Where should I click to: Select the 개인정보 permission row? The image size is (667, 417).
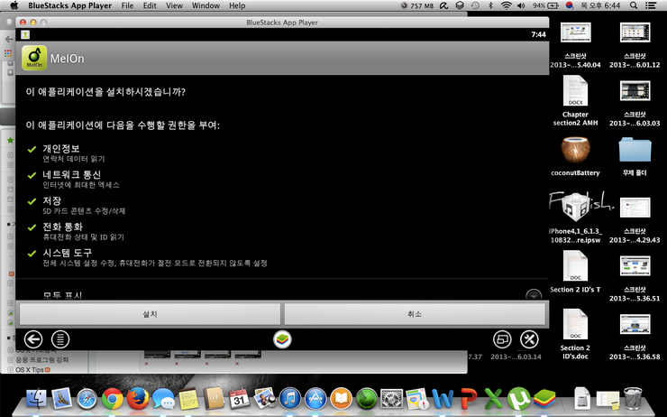coord(281,153)
